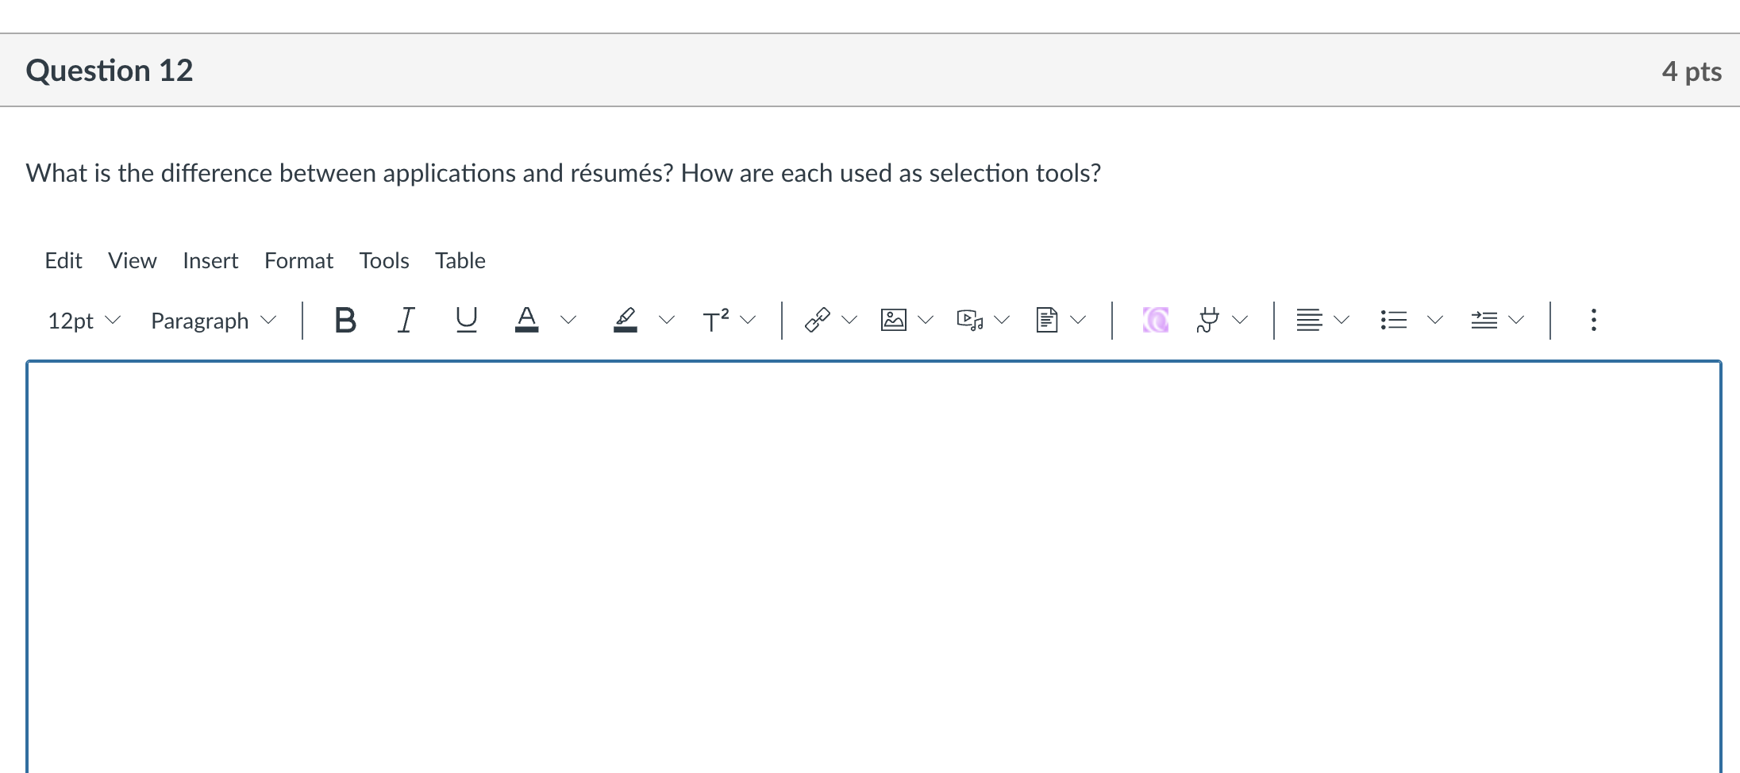The image size is (1740, 773).
Task: Insert a hyperlink using the link icon
Action: tap(816, 320)
